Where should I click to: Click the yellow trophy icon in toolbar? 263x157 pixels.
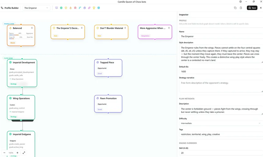[94, 8]
